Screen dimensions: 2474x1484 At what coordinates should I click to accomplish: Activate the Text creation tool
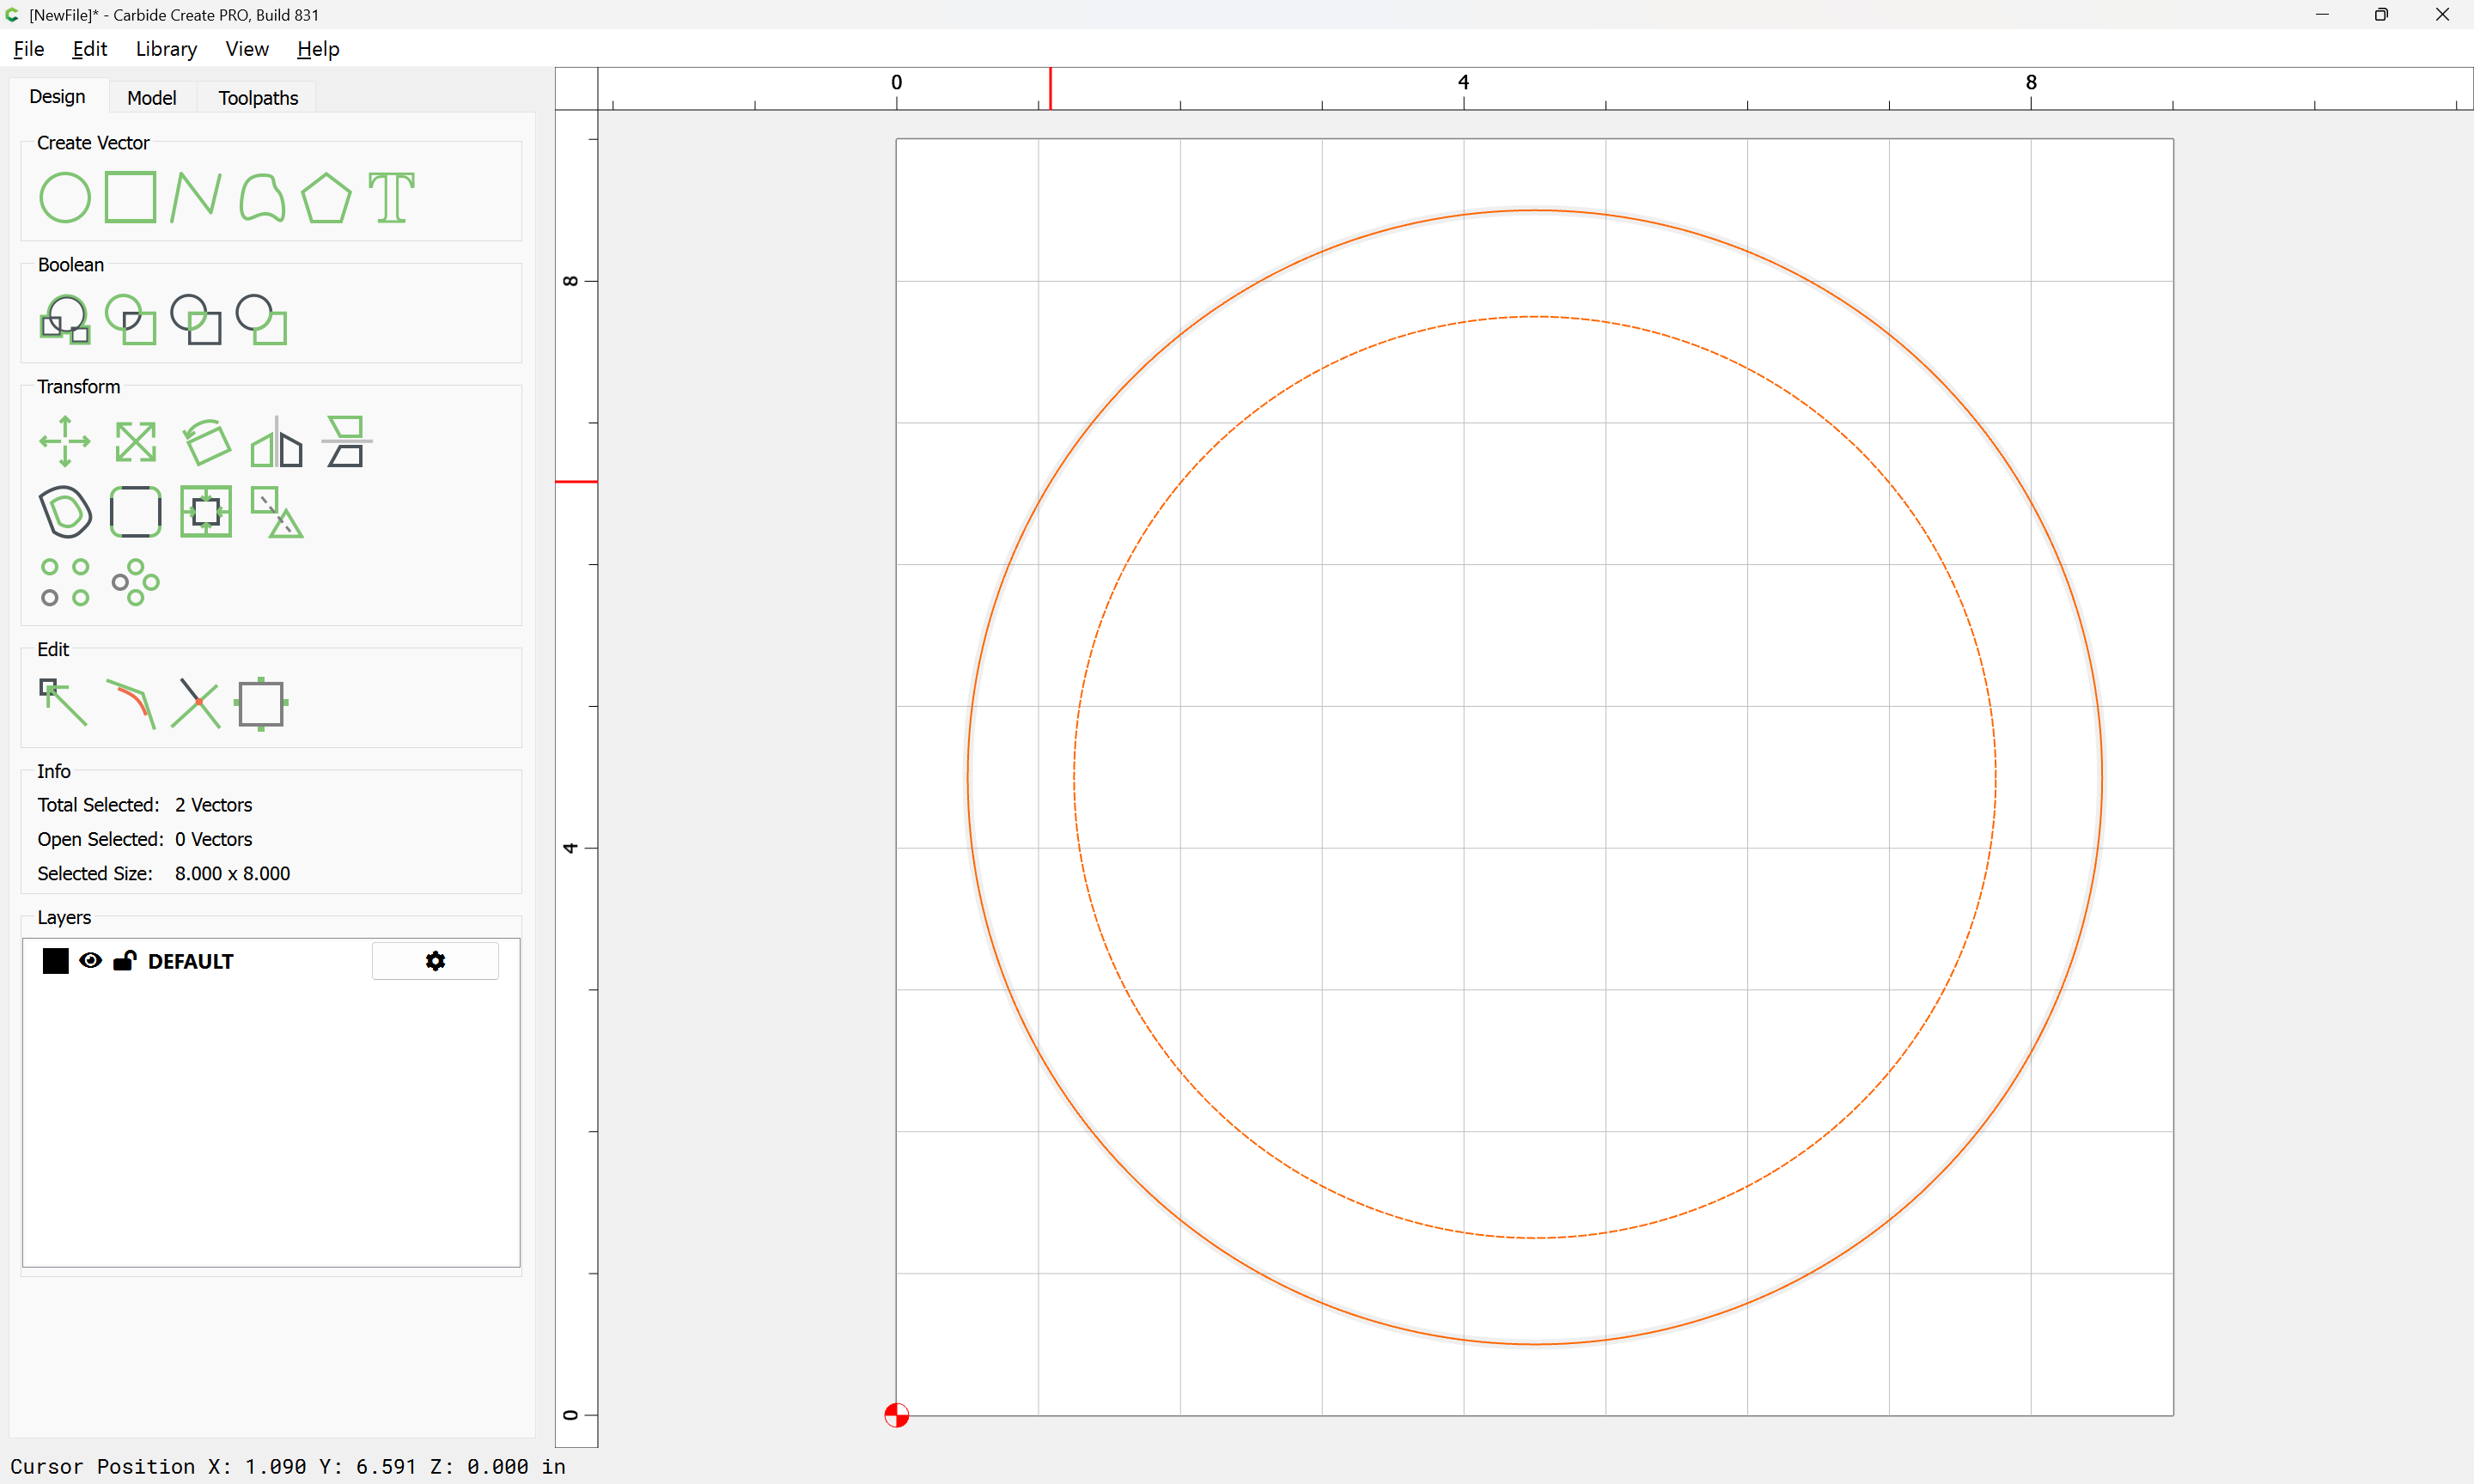(x=391, y=198)
